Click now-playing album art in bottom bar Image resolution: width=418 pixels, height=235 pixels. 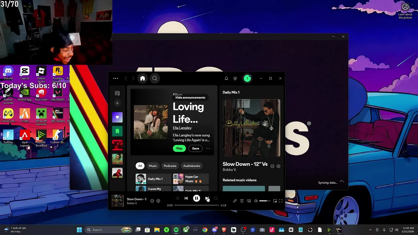pyautogui.click(x=118, y=201)
